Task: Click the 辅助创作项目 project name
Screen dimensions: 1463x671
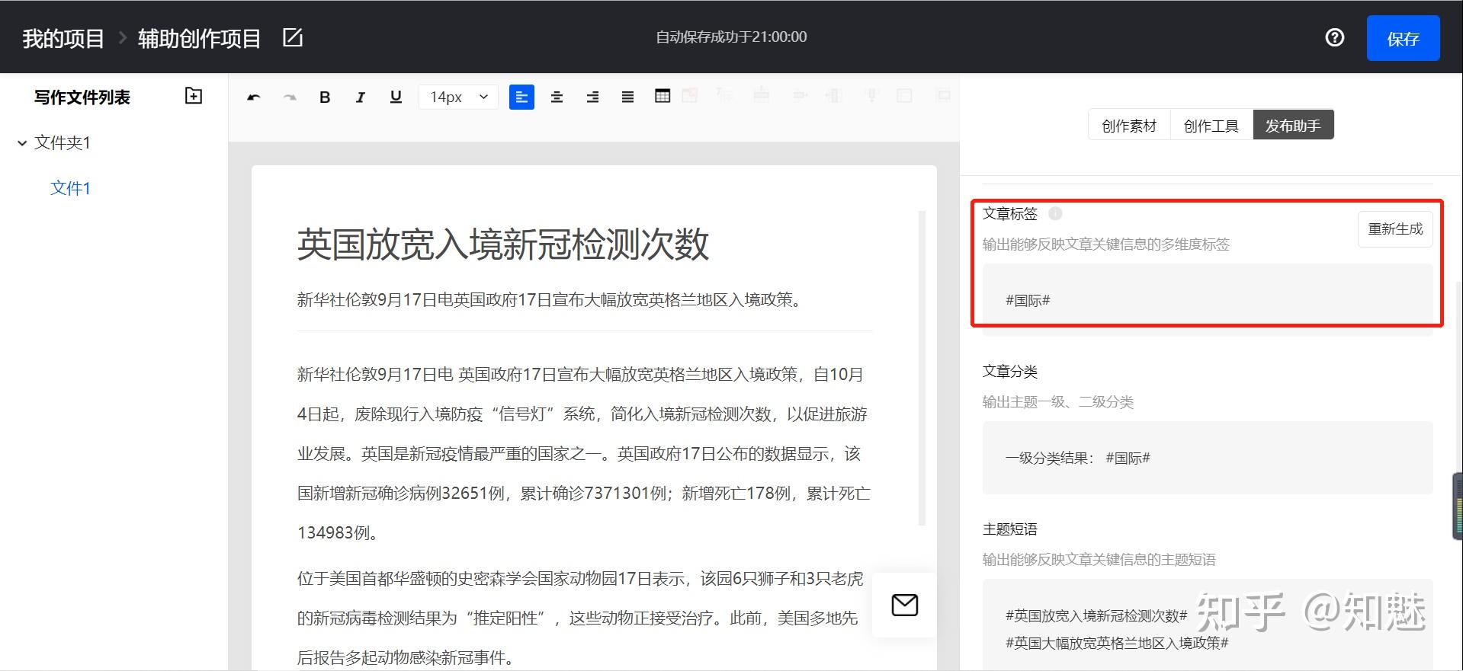Action: point(200,38)
